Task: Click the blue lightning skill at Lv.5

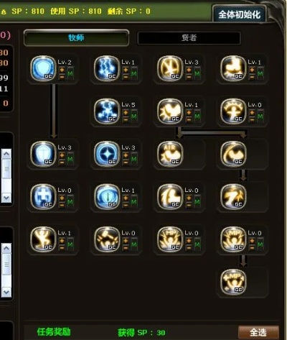Action: pos(107,111)
